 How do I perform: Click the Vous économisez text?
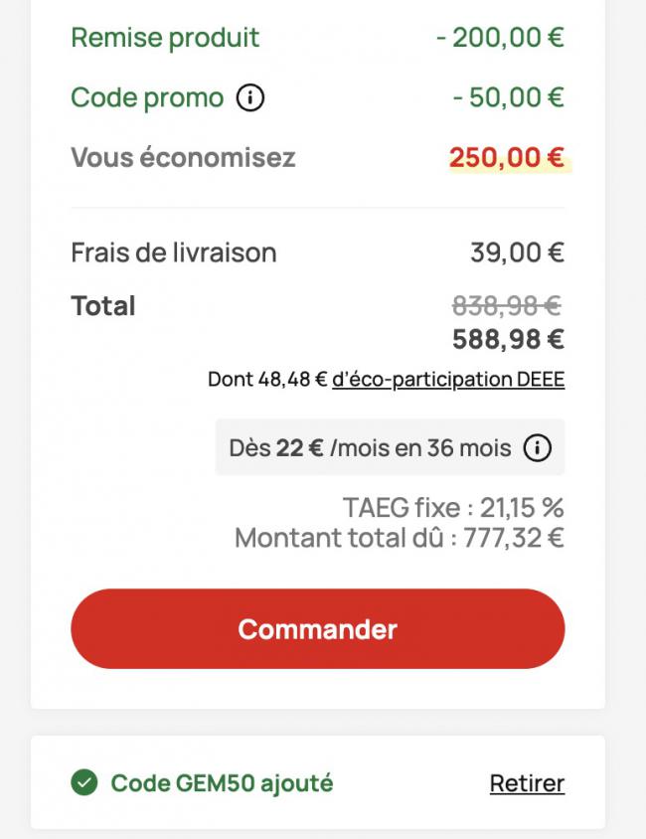183,157
